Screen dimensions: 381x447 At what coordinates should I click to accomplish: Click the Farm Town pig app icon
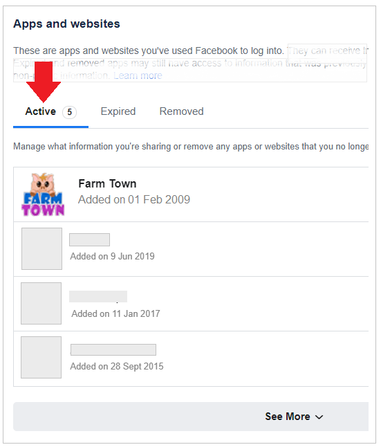[x=43, y=194]
